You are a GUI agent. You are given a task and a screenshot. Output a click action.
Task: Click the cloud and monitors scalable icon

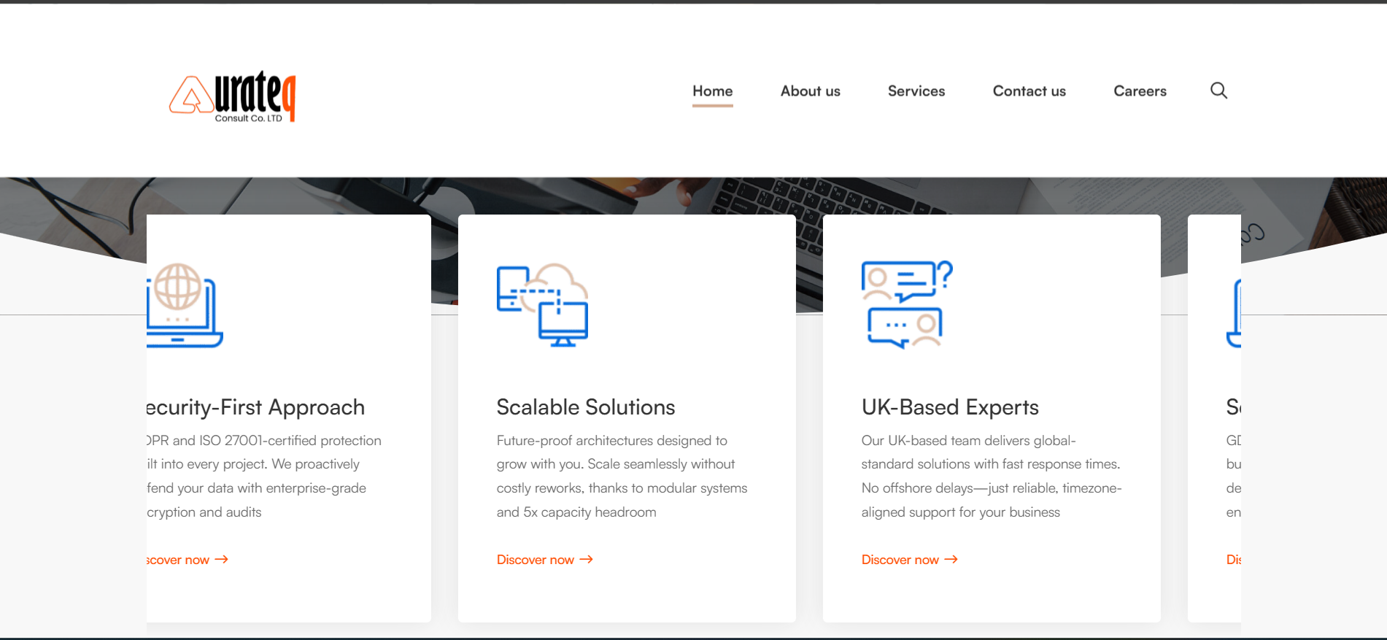pyautogui.click(x=542, y=305)
